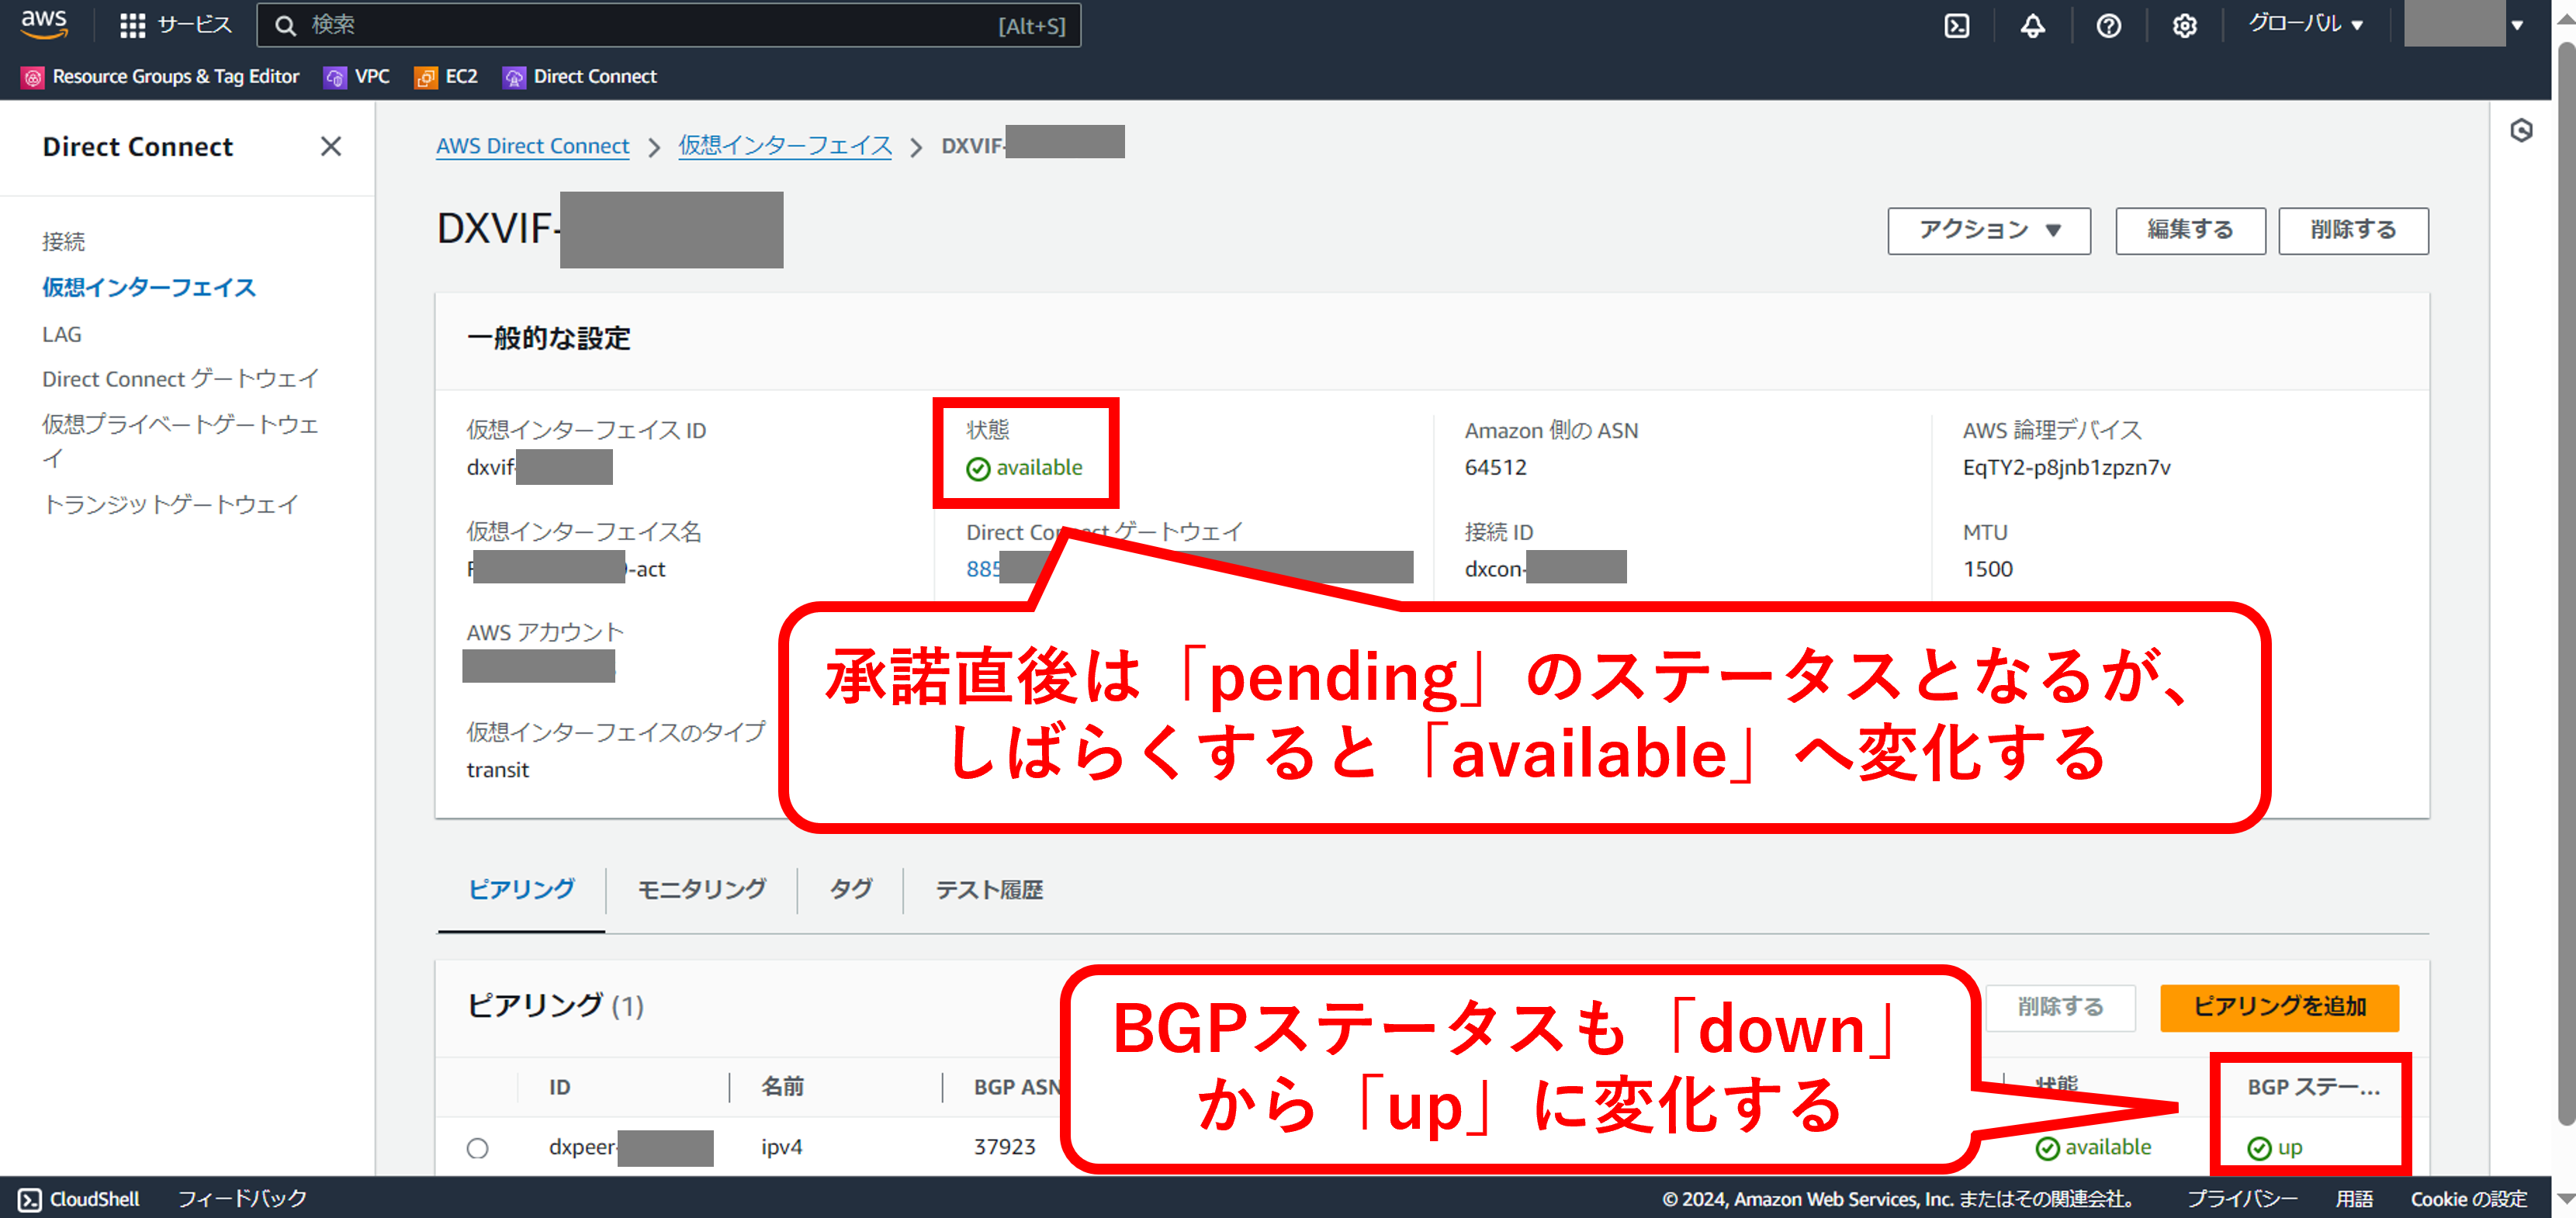This screenshot has height=1218, width=2576.
Task: Select the dxpeer row radio button
Action: (478, 1148)
